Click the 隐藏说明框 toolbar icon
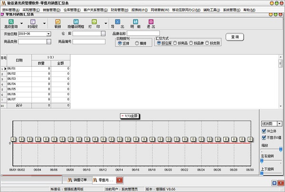This screenshot has width=285, height=192. click(x=76, y=22)
